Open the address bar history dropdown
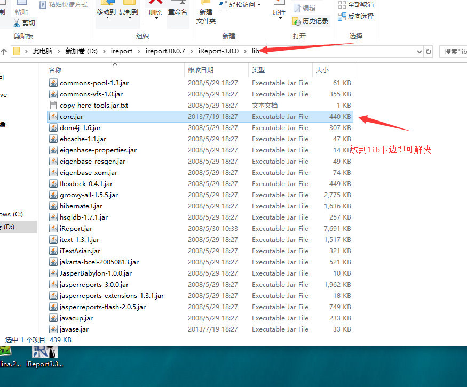 [419, 52]
